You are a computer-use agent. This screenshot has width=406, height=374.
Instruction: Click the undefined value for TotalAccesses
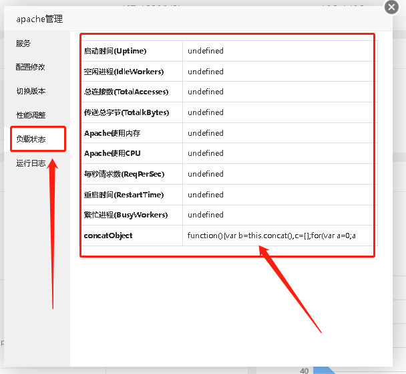[206, 92]
